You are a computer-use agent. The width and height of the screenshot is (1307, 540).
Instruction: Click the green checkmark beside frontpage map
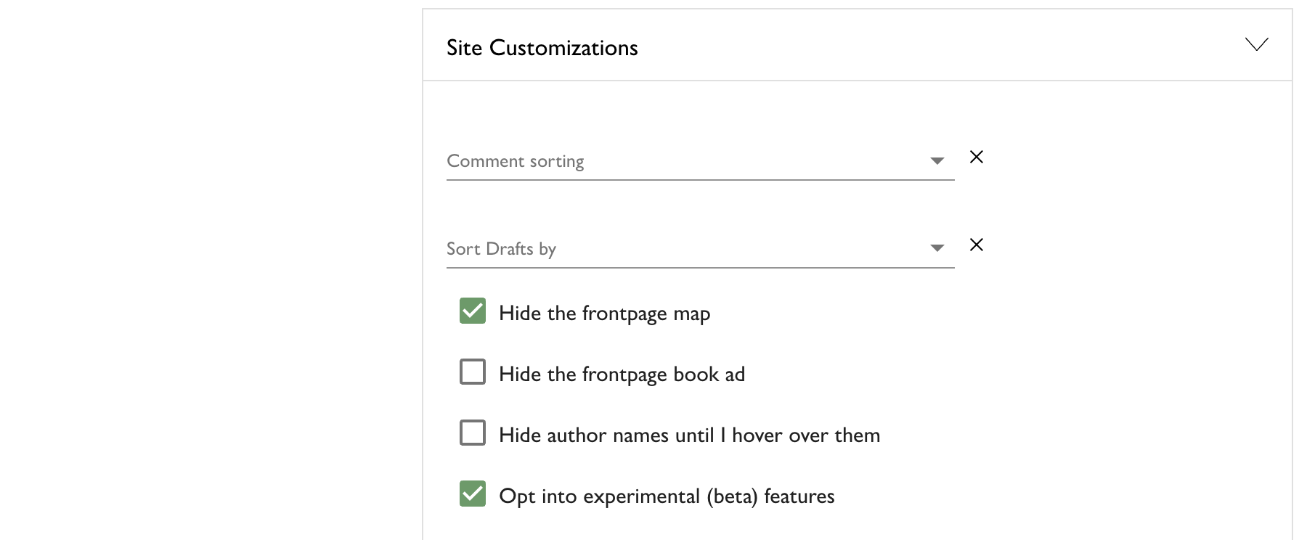473,311
